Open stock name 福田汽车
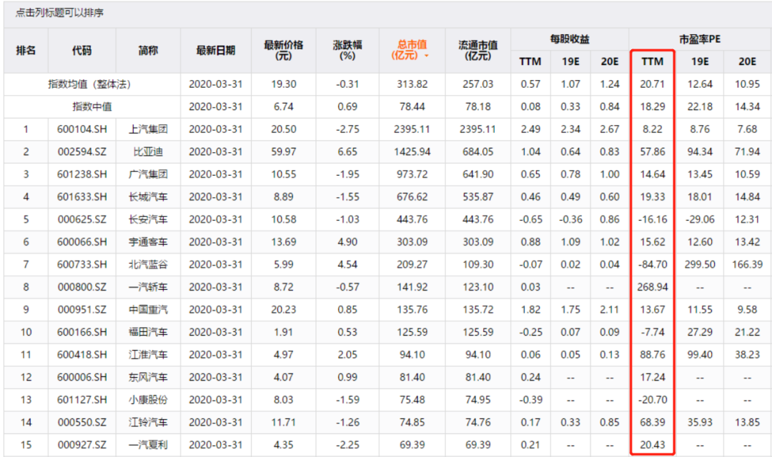Viewport: 772px width, 457px height. click(148, 333)
